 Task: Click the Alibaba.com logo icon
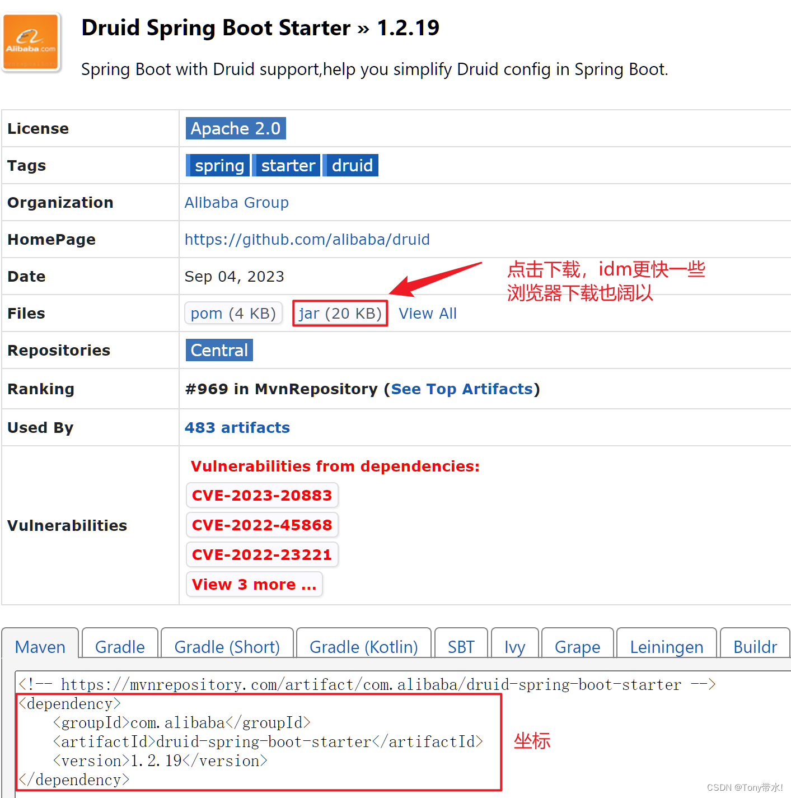[x=31, y=43]
